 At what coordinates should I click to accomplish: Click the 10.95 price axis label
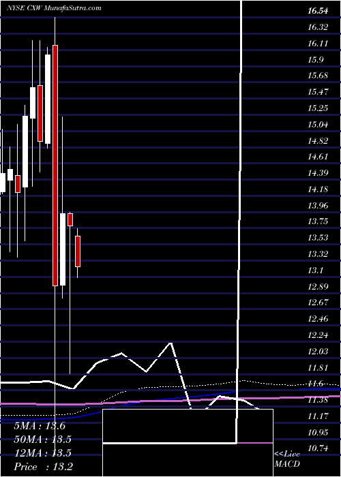tap(318, 432)
